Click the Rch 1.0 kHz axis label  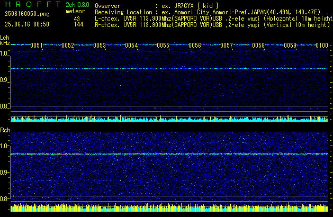coord(4,146)
